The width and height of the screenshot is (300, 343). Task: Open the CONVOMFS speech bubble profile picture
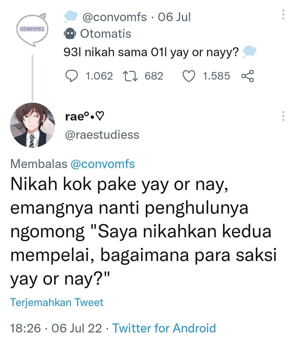coord(32,28)
